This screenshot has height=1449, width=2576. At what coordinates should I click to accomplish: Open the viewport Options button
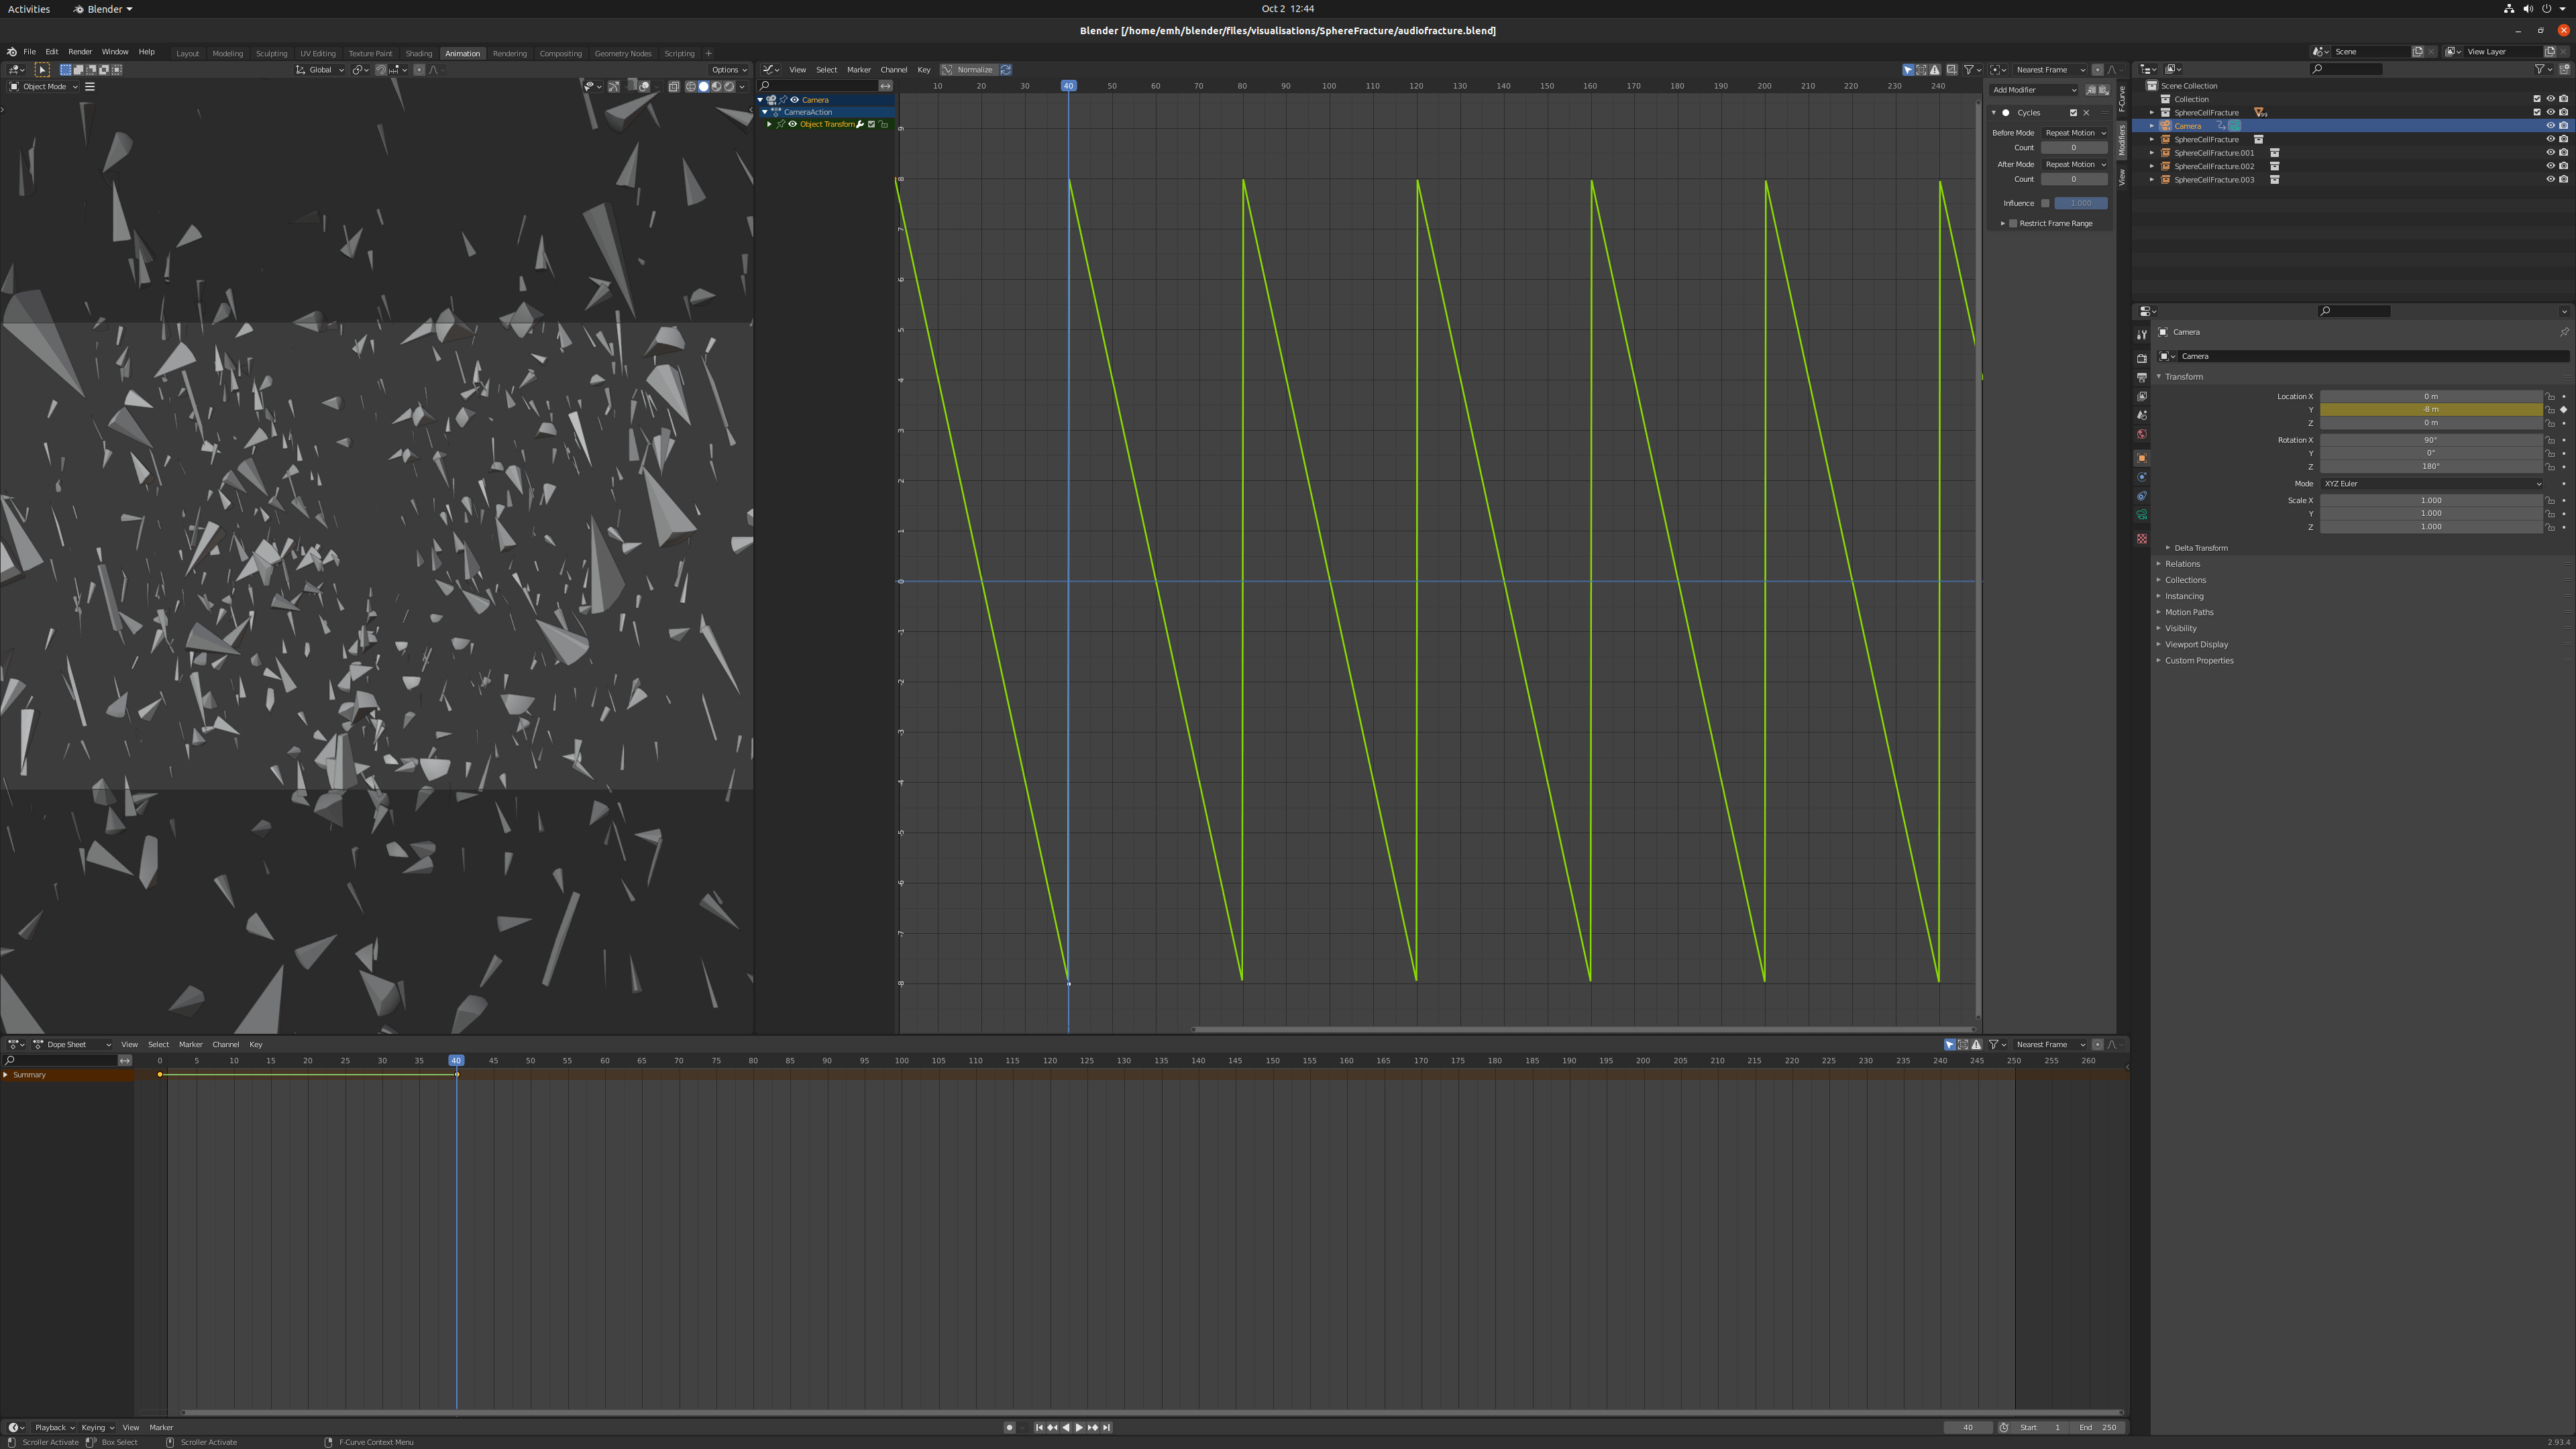tap(728, 70)
